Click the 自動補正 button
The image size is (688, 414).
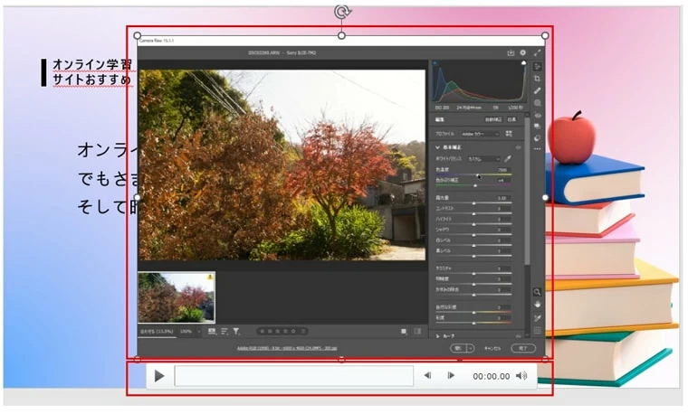click(x=492, y=119)
